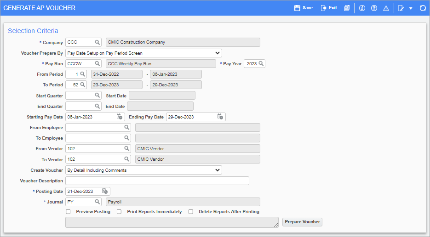The height and width of the screenshot is (237, 430).
Task: Tick Delete Reports After Printing checkbox
Action: coord(191,212)
